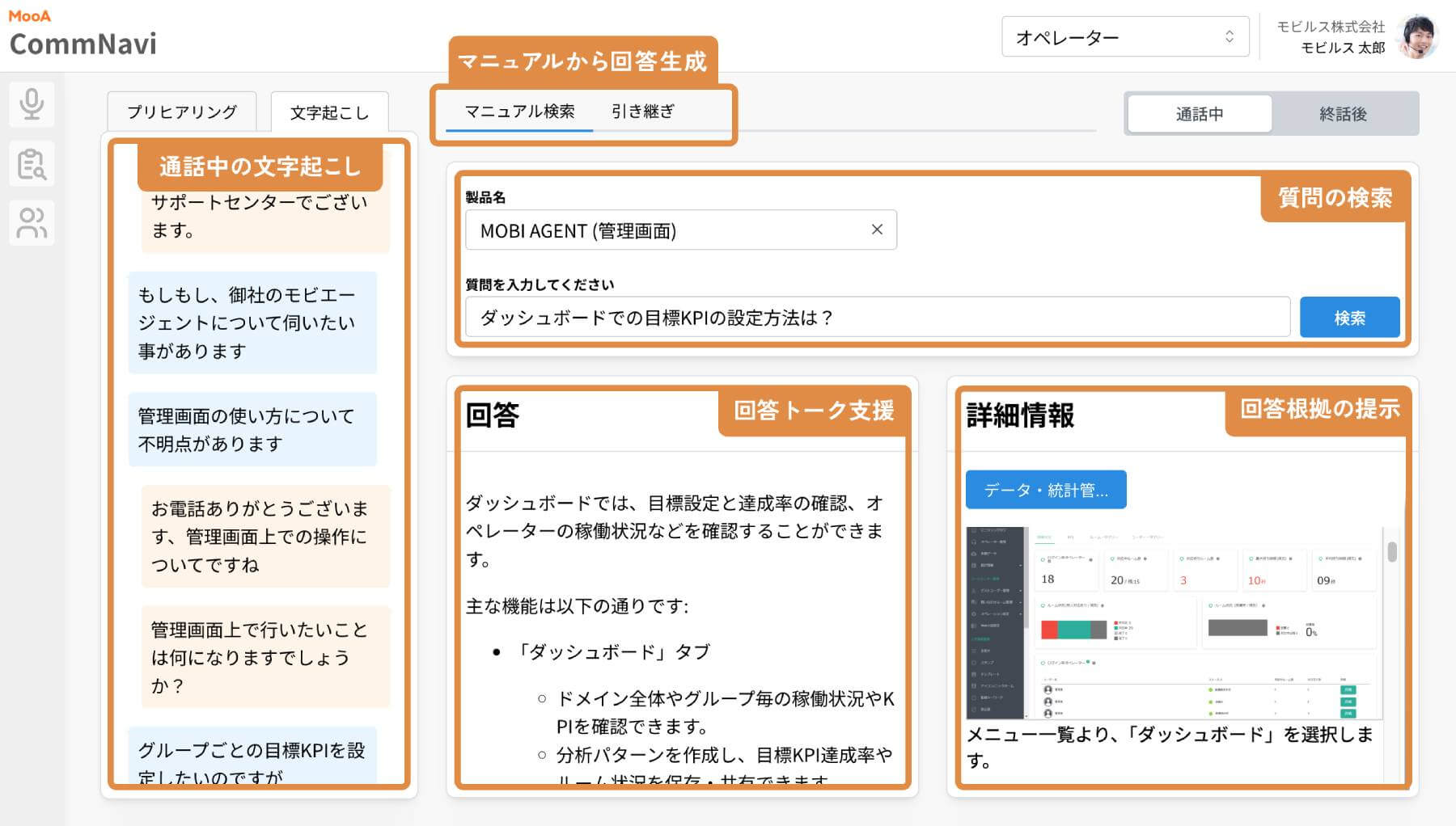Select the マニュアル検索 tab
Viewport: 1456px width, 826px height.
[x=519, y=111]
